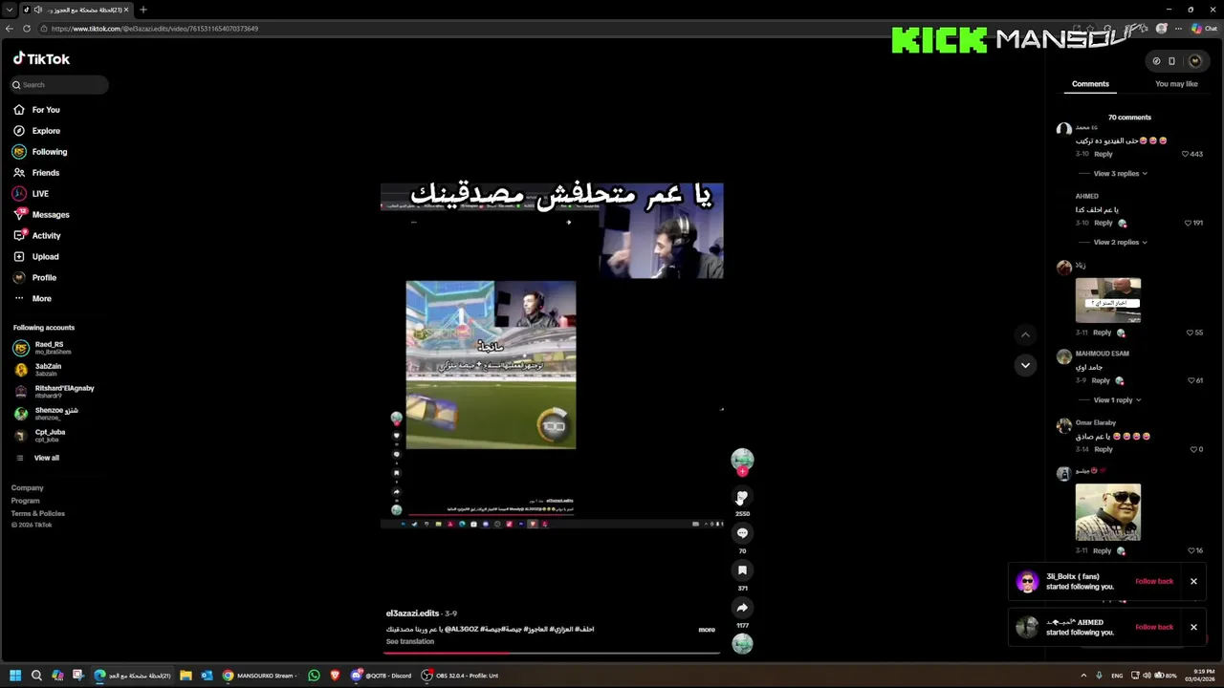Switch to the Comments tab
Viewport: 1224px width, 688px height.
point(1090,84)
